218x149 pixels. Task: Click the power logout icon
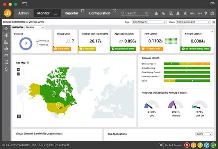coord(212,13)
